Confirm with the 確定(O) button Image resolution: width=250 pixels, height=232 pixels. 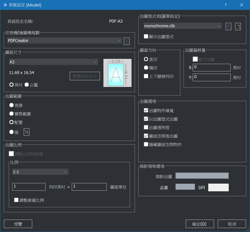pyautogui.click(x=200, y=224)
